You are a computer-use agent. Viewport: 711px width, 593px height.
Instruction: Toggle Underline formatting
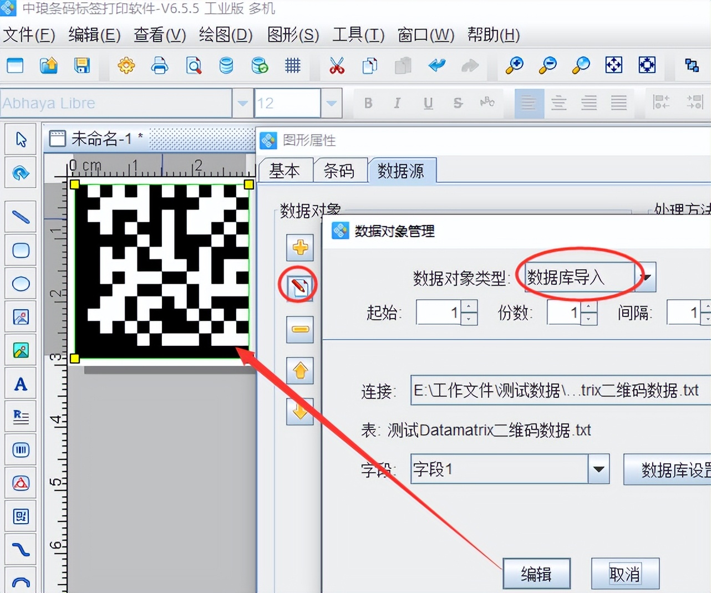coord(428,103)
